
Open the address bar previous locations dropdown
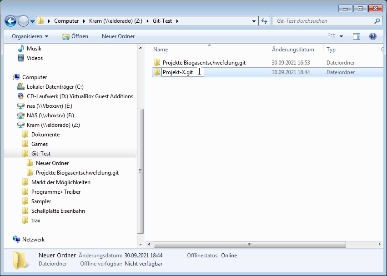pos(254,21)
